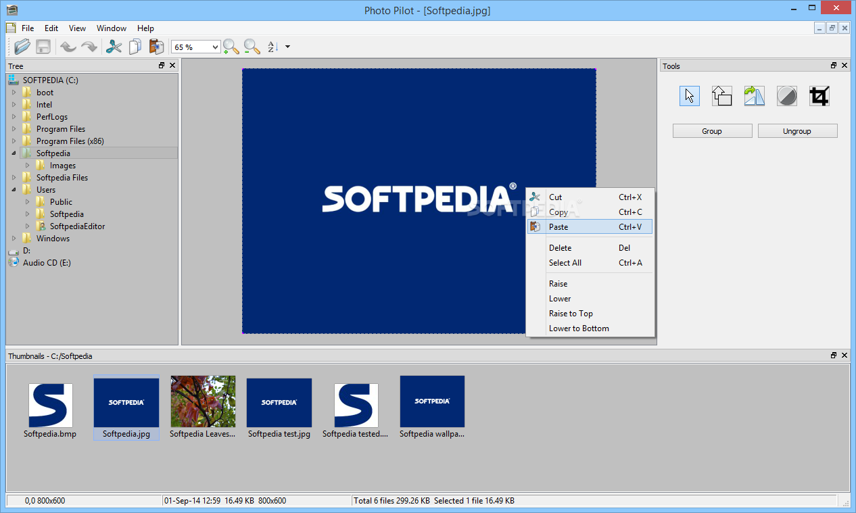This screenshot has width=856, height=513.
Task: Click the Redo arrow in the toolbar
Action: pos(89,47)
